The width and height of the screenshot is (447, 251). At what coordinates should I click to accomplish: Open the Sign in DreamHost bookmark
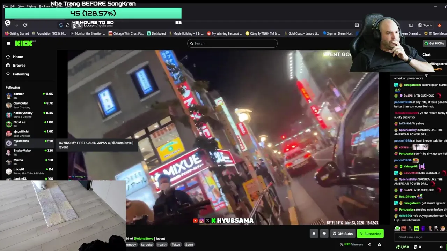(338, 33)
